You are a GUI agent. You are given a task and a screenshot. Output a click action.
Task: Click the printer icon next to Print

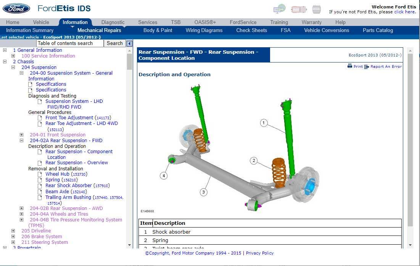pos(349,66)
